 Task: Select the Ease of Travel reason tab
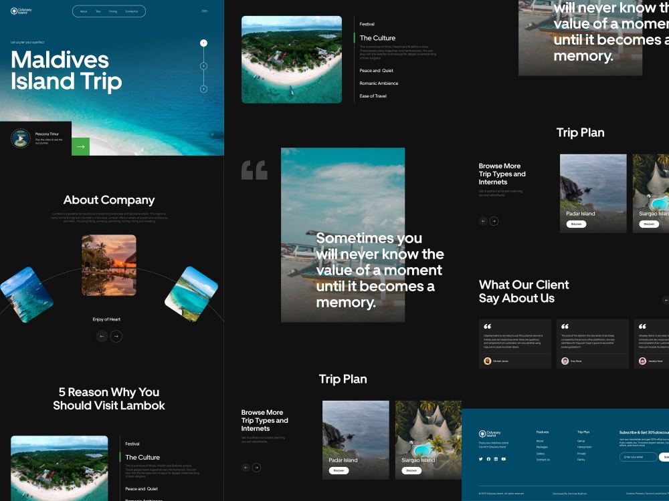[x=373, y=96]
